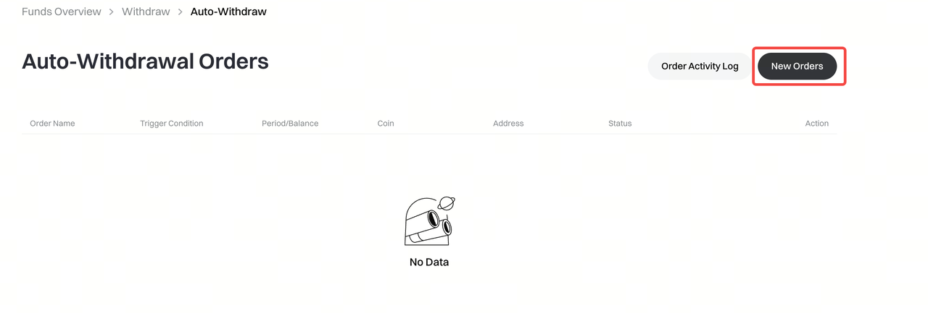Go back to Withdraw breadcrumb page
The image size is (928, 313).
point(146,12)
